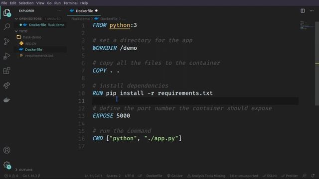Start Go Live server

[175, 176]
